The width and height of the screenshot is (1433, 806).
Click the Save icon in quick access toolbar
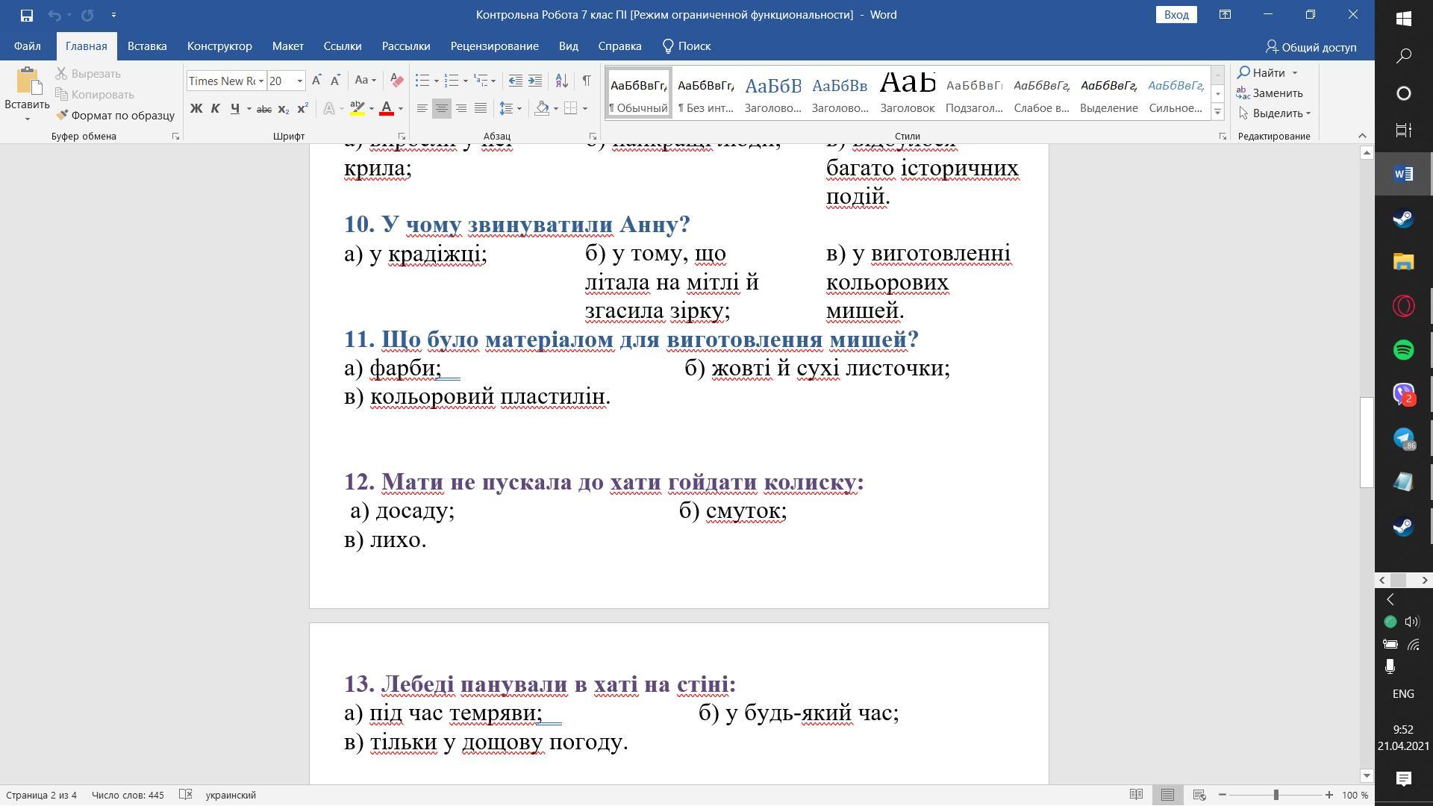click(x=26, y=15)
